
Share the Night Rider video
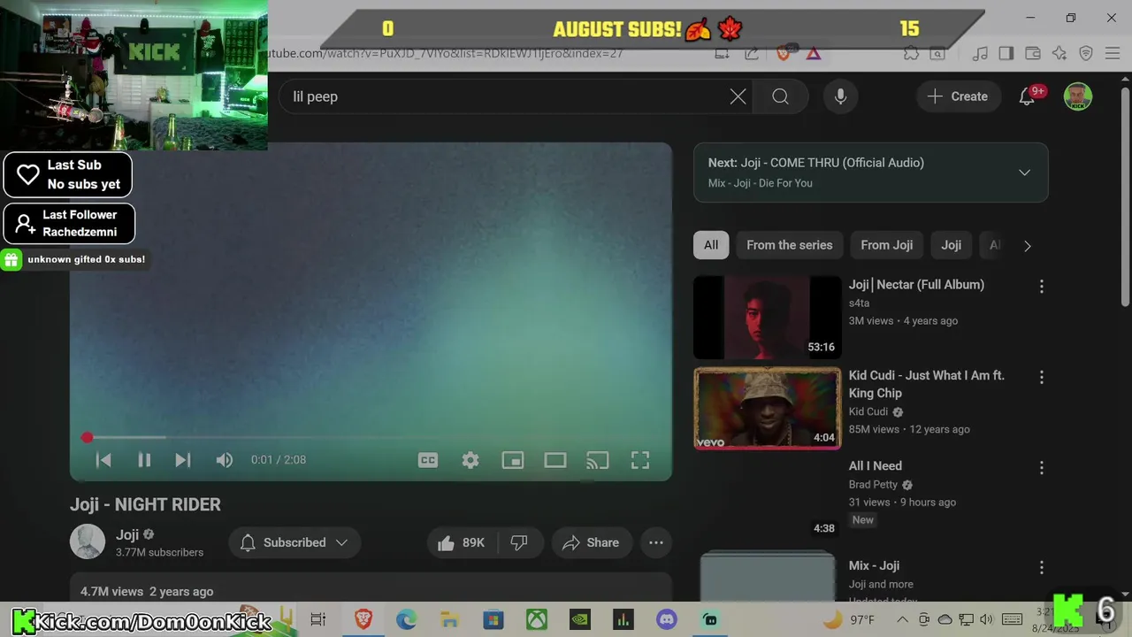tap(591, 542)
